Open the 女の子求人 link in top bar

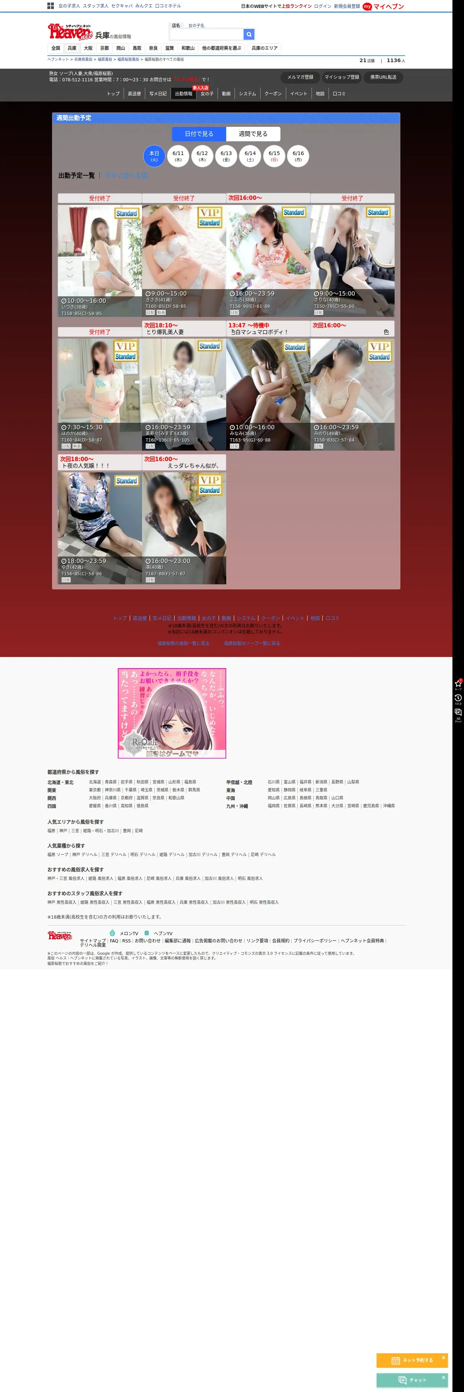tap(69, 6)
